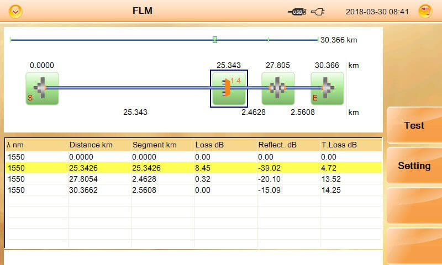
Task: Click the 27.805 label above connector
Action: pyautogui.click(x=278, y=65)
